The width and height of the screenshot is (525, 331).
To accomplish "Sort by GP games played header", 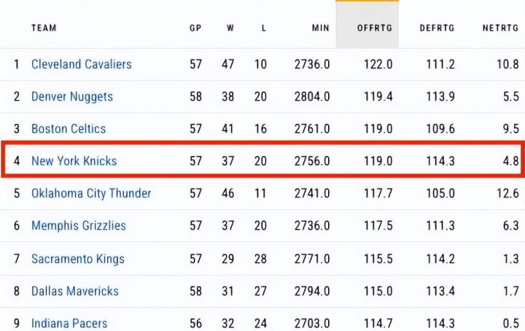I will 195,28.
